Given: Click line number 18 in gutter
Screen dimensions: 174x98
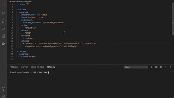Looking at the screenshot, I should 12,49.
